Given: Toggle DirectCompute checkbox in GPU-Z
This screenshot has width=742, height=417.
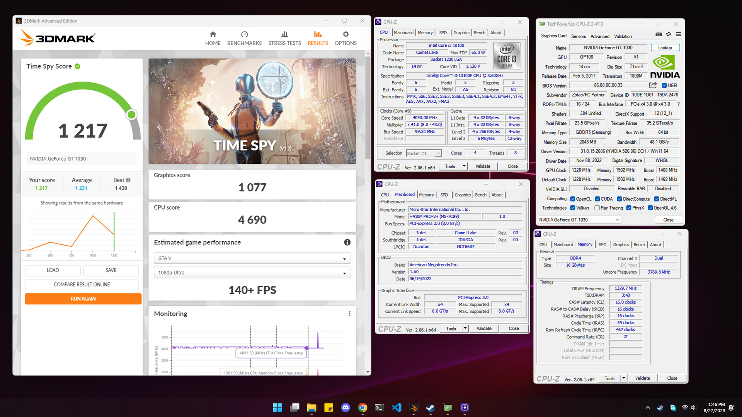Looking at the screenshot, I should click(x=619, y=199).
